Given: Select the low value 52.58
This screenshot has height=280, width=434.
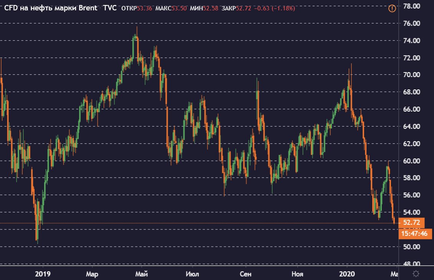Looking at the screenshot, I should pos(210,8).
